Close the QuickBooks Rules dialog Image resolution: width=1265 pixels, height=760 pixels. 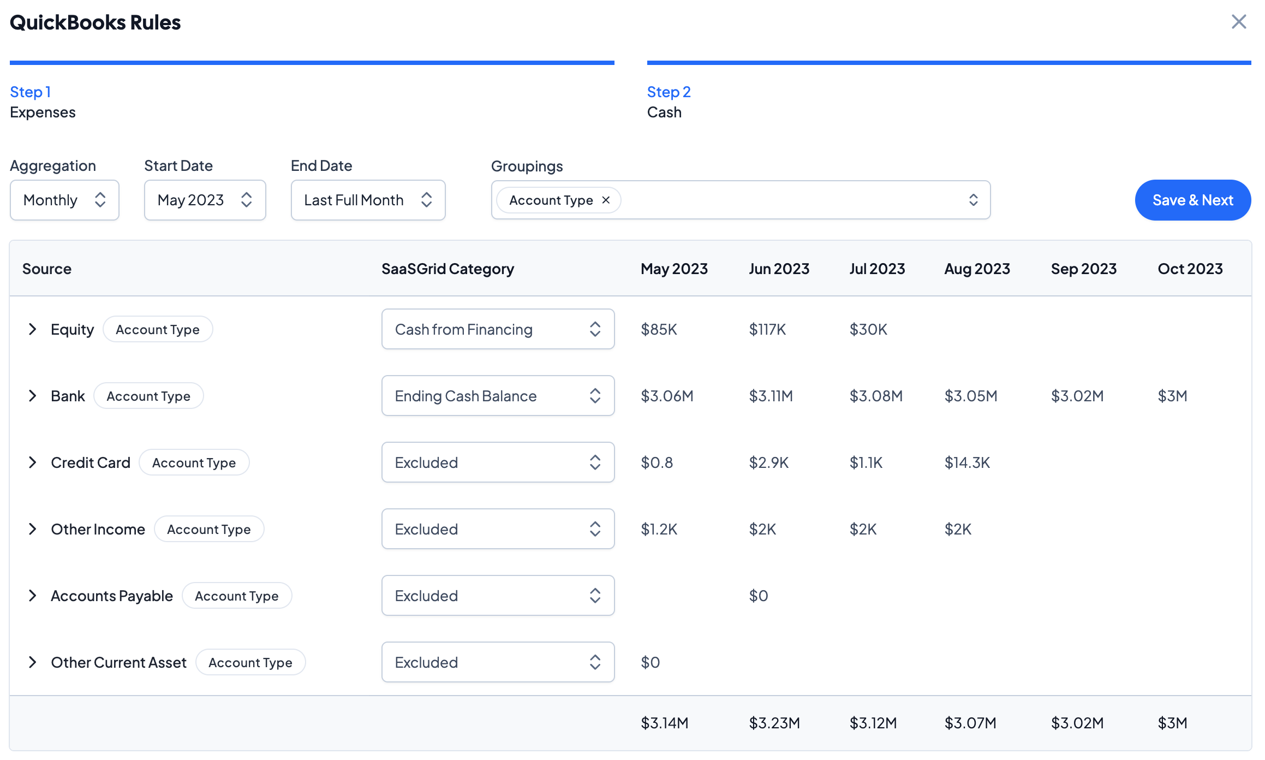(1239, 22)
